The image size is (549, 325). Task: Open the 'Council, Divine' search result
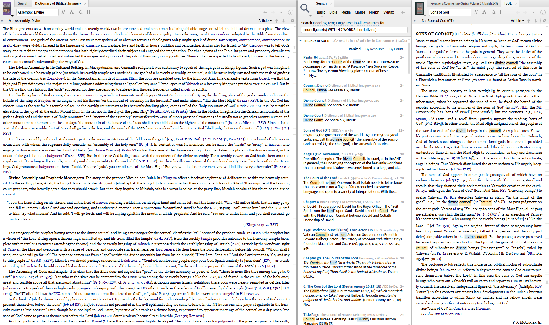315,86
